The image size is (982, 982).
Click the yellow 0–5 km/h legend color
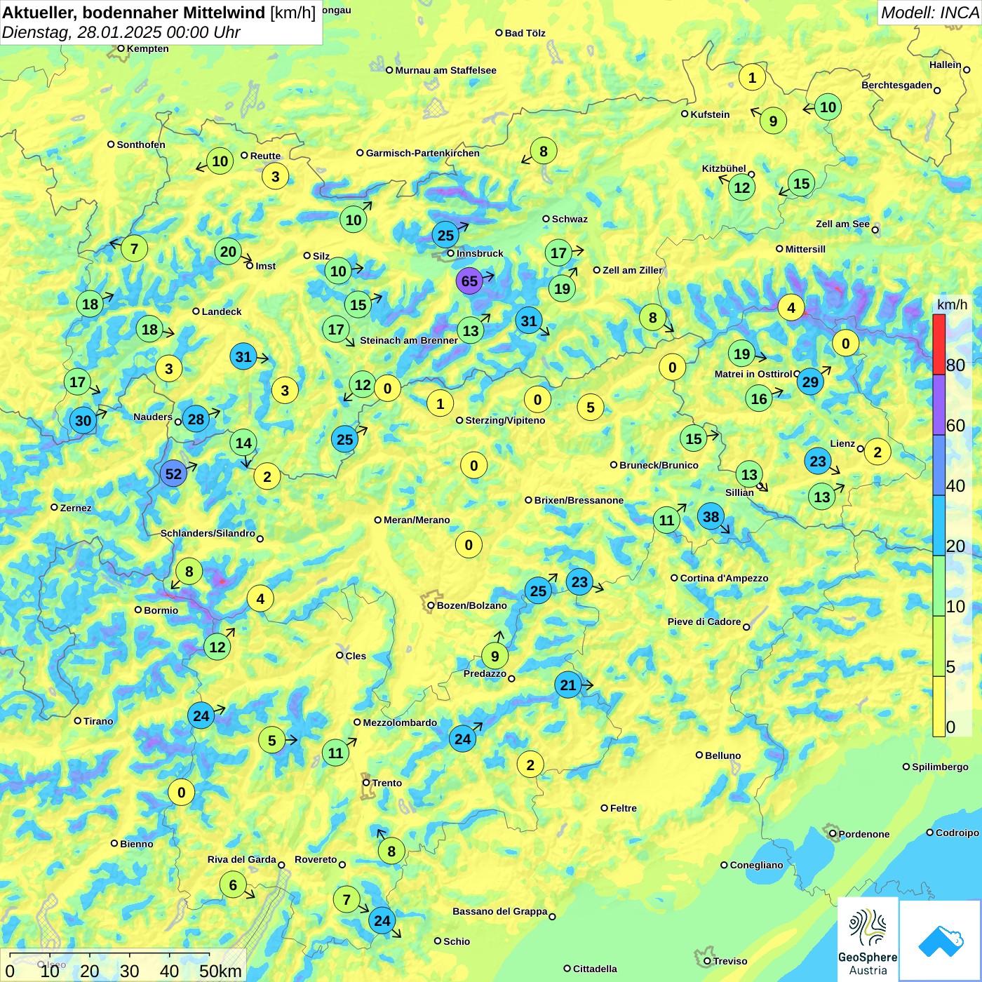point(939,706)
